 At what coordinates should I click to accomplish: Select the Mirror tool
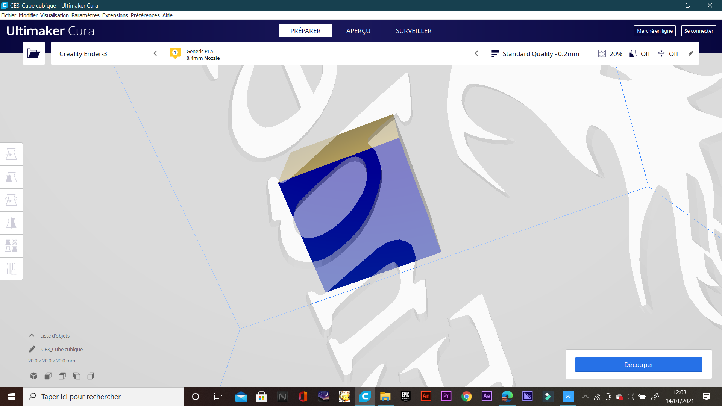coord(11,223)
